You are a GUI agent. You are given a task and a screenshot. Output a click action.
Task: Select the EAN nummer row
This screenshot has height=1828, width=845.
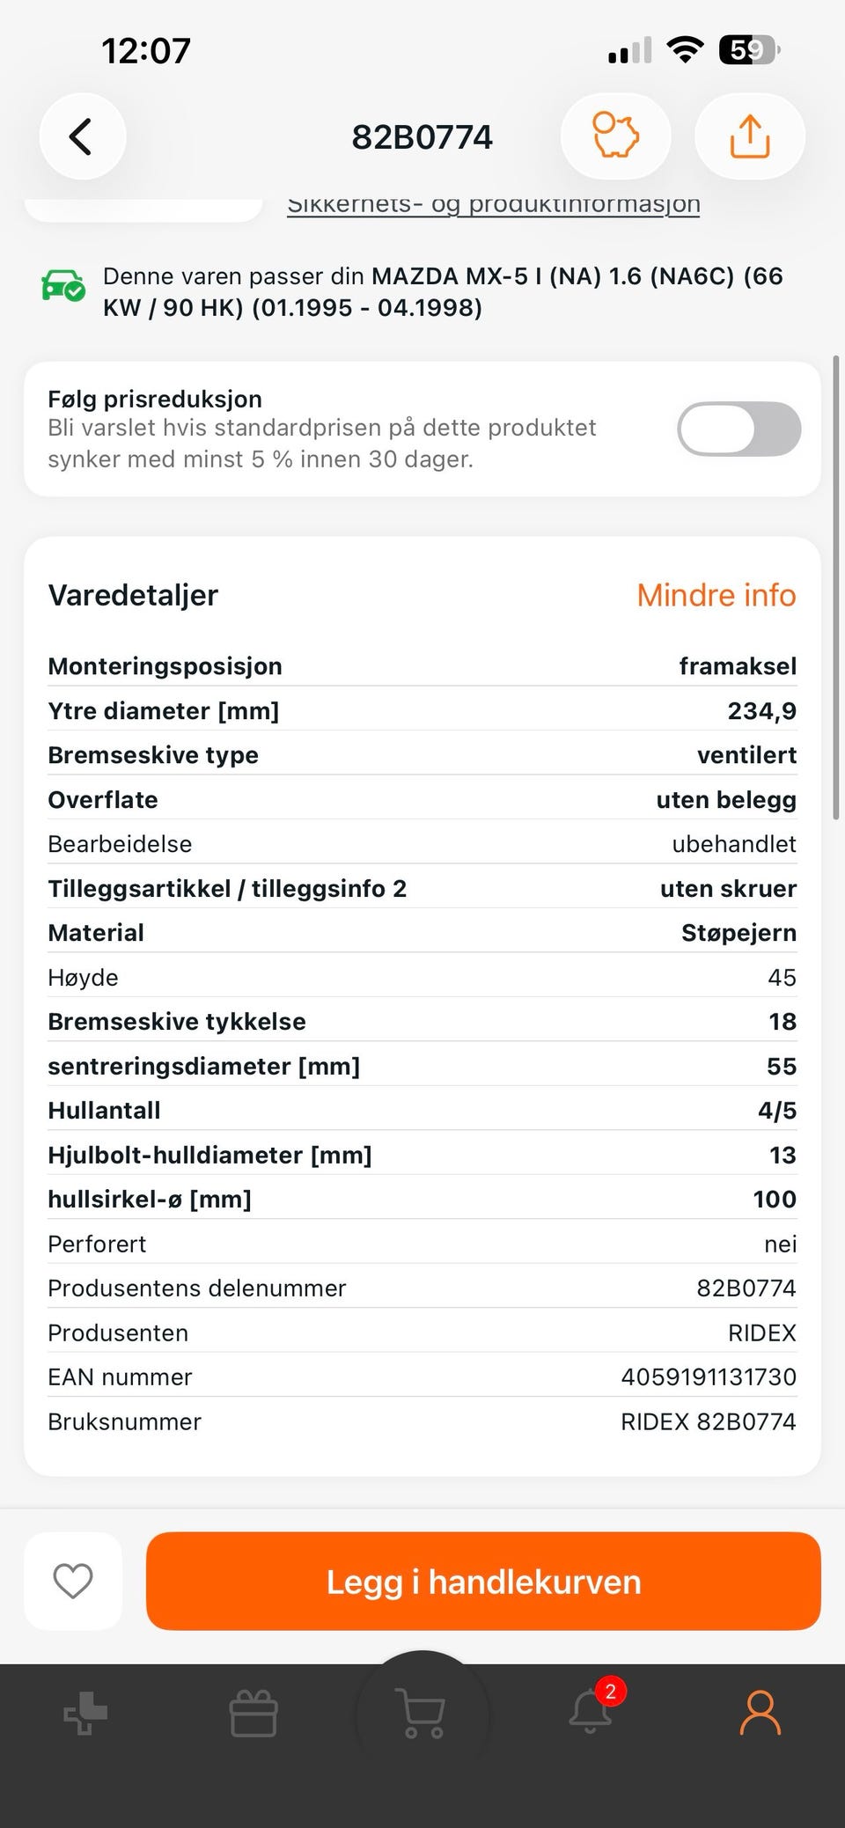coord(422,1377)
